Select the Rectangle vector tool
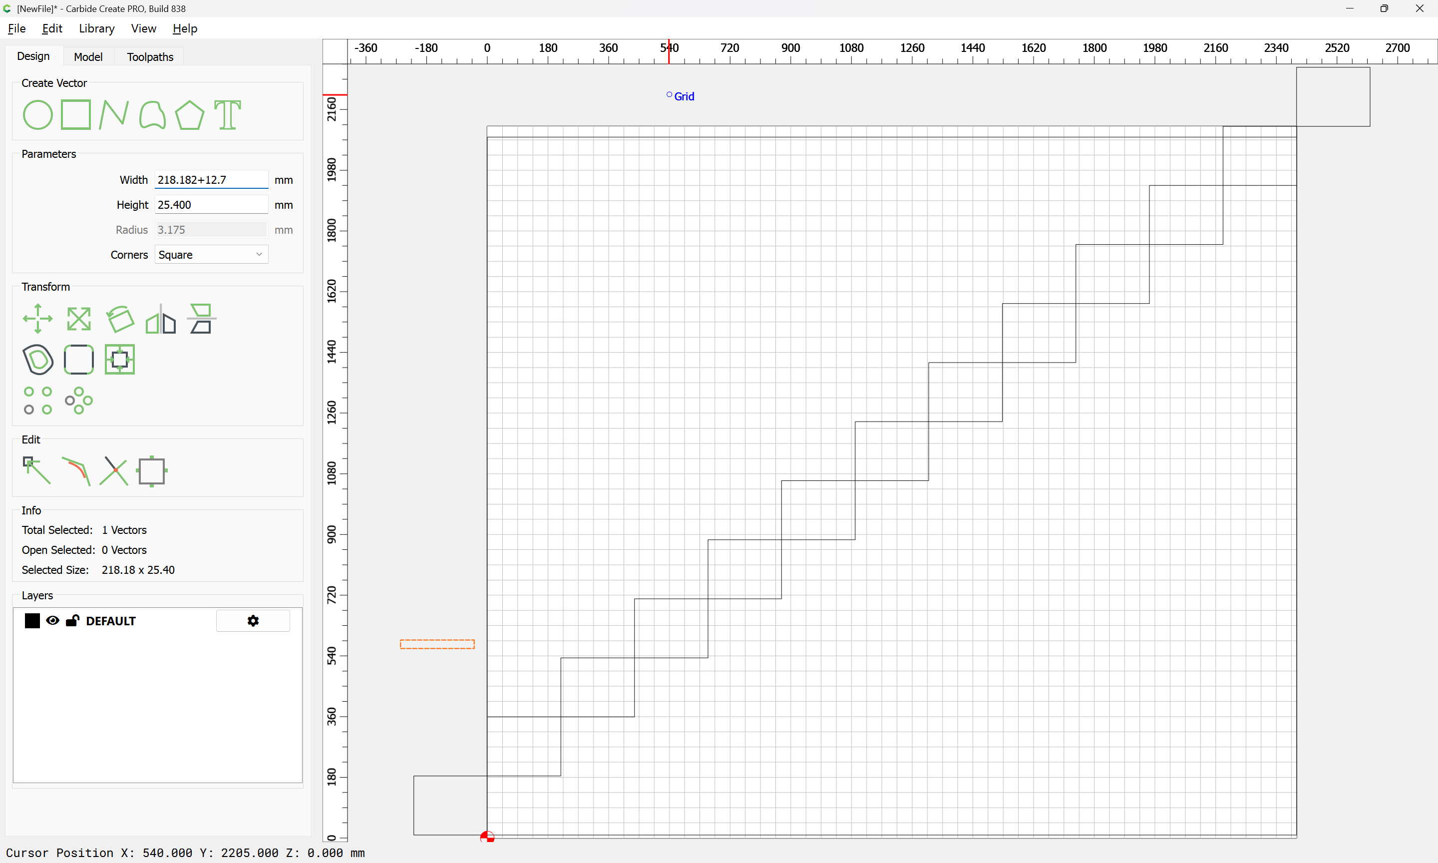Viewport: 1438px width, 863px height. (x=75, y=114)
